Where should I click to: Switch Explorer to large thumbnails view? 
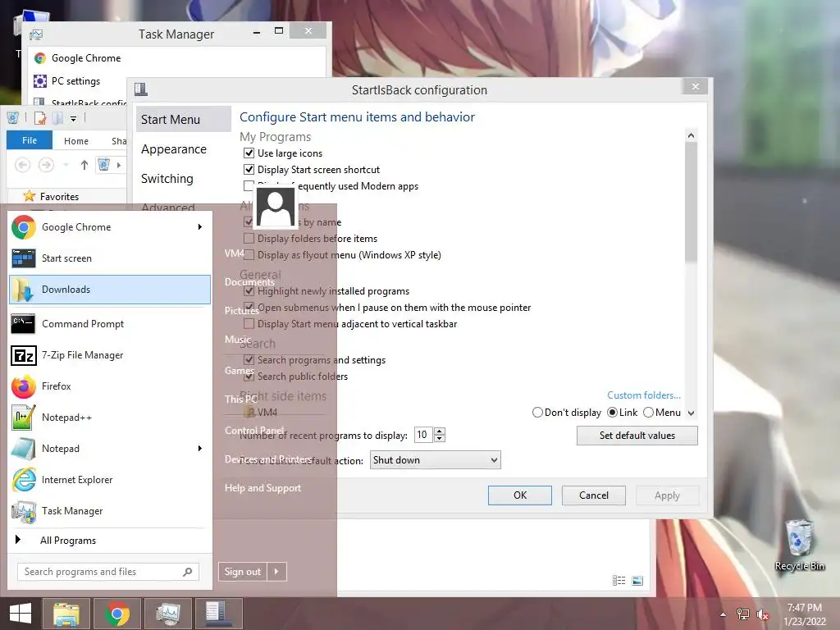pyautogui.click(x=637, y=581)
